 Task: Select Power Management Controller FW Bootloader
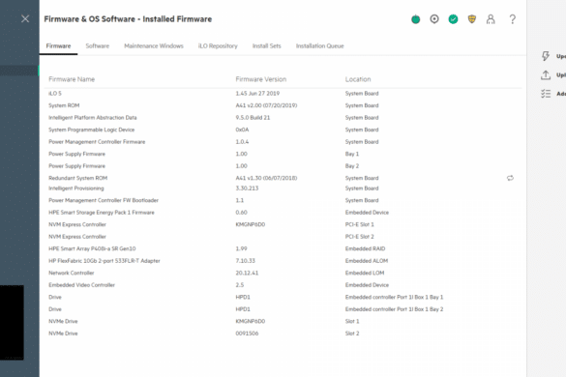click(x=104, y=200)
